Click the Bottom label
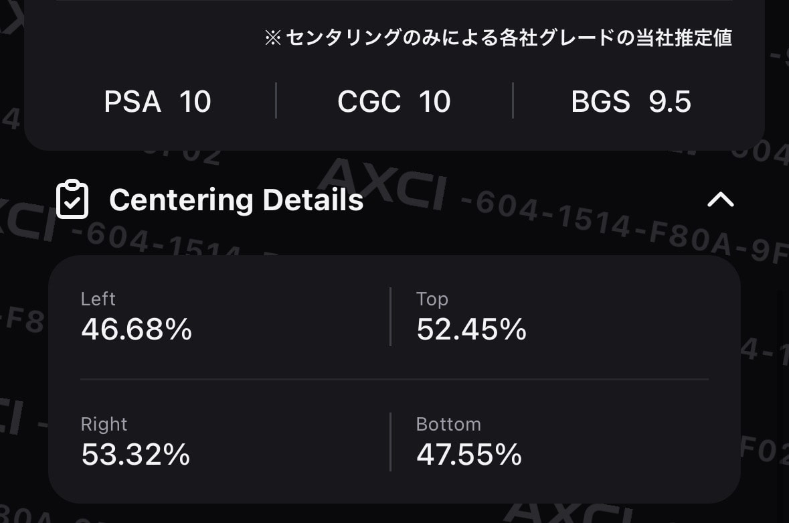 pos(448,425)
